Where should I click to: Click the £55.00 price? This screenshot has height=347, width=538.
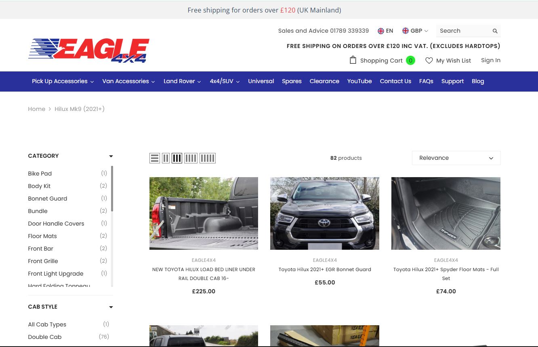click(325, 282)
